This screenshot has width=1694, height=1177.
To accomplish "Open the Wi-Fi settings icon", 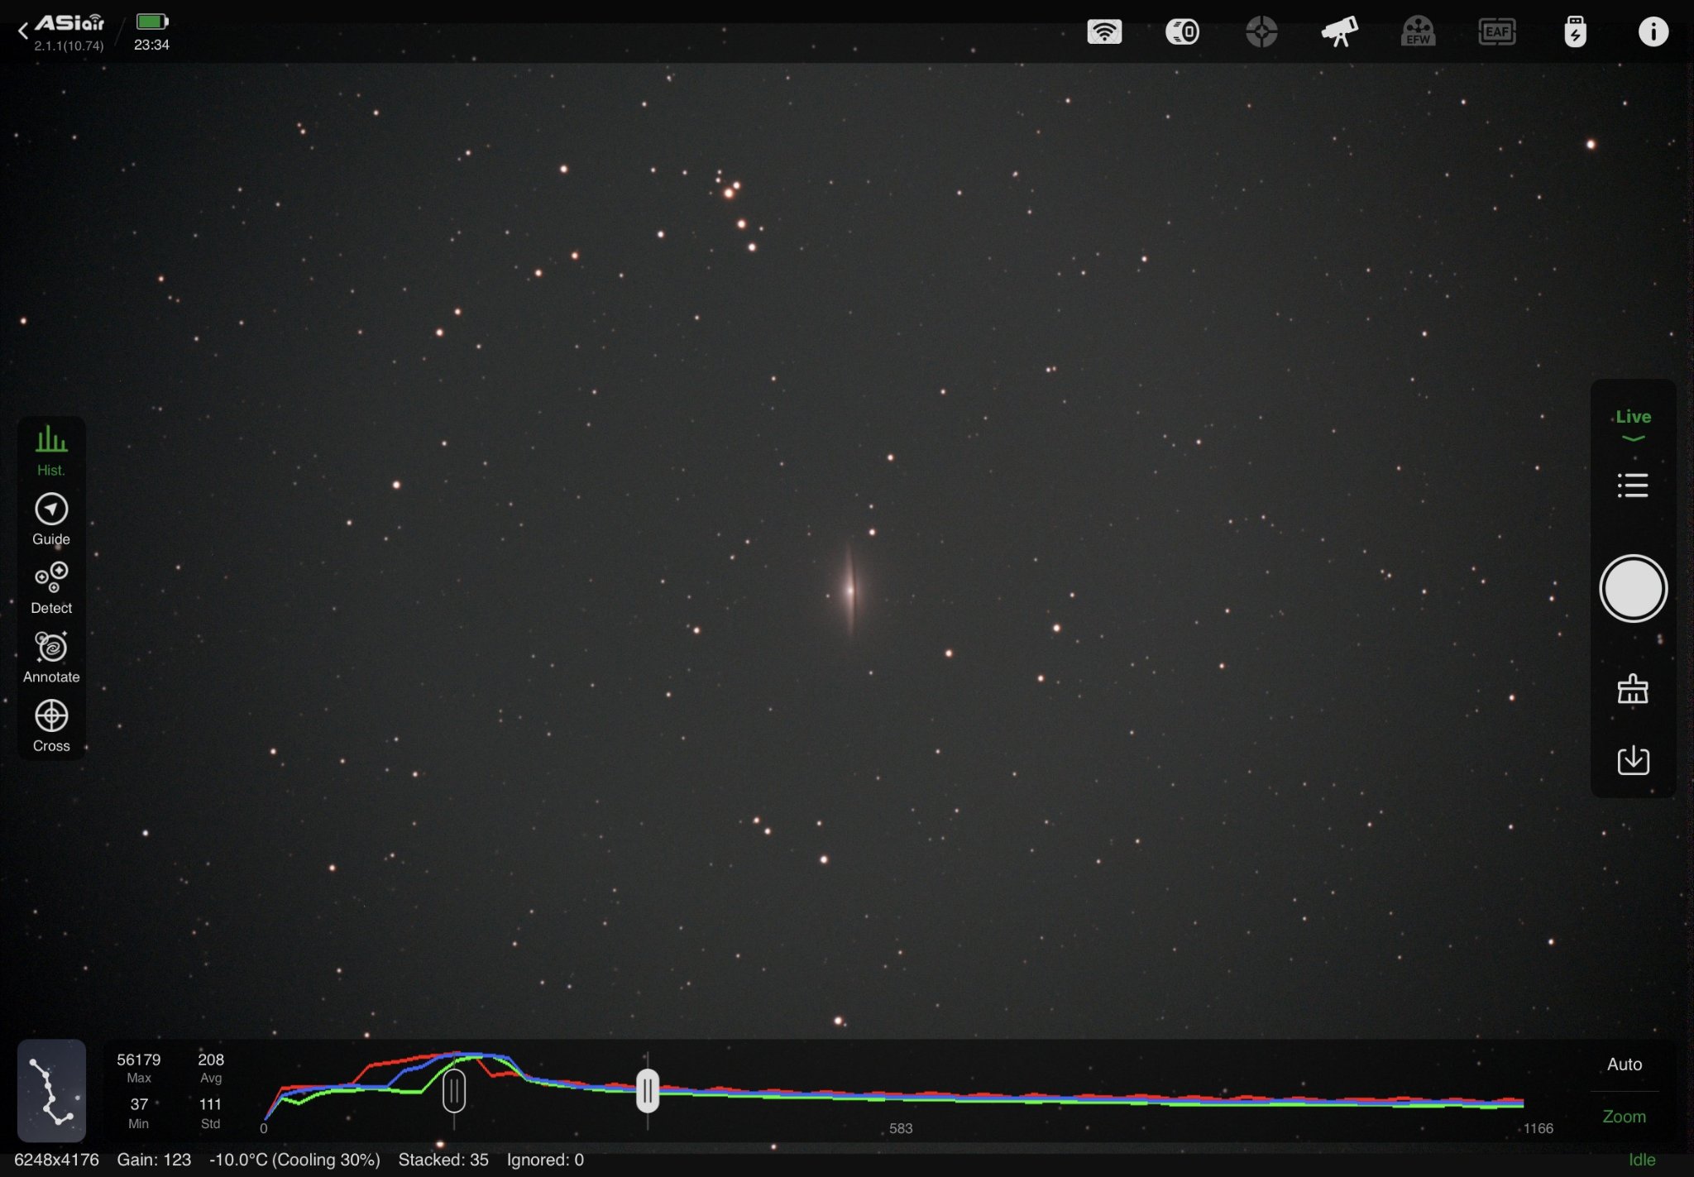I will pyautogui.click(x=1104, y=31).
